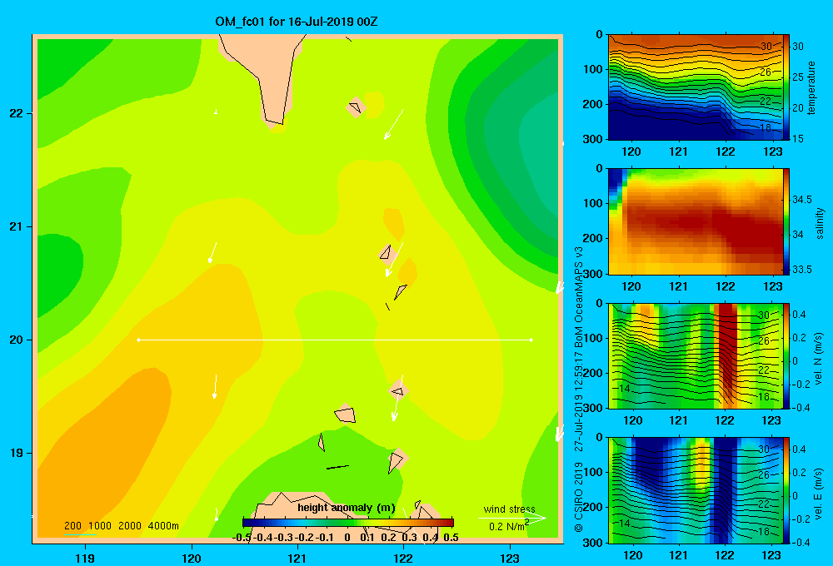Click the vel. E section plot
This screenshot has height=566, width=833.
(x=695, y=490)
